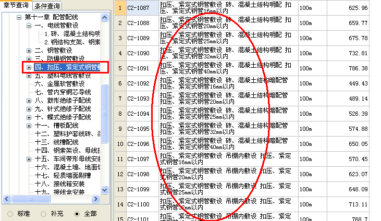Select tree item 2.钢结构支架、钢索
The image size is (381, 221).
pyautogui.click(x=72, y=42)
